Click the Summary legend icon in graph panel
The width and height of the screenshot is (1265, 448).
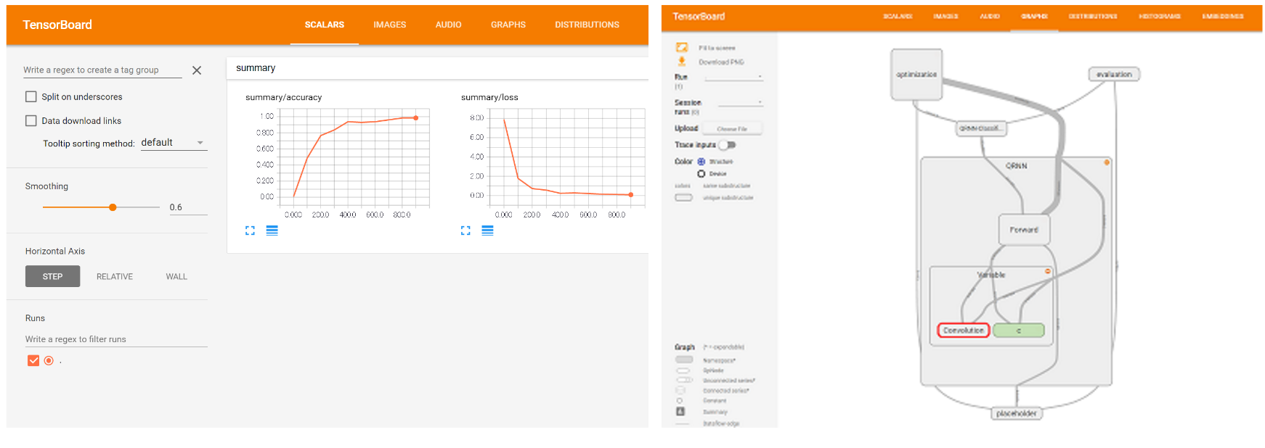680,411
